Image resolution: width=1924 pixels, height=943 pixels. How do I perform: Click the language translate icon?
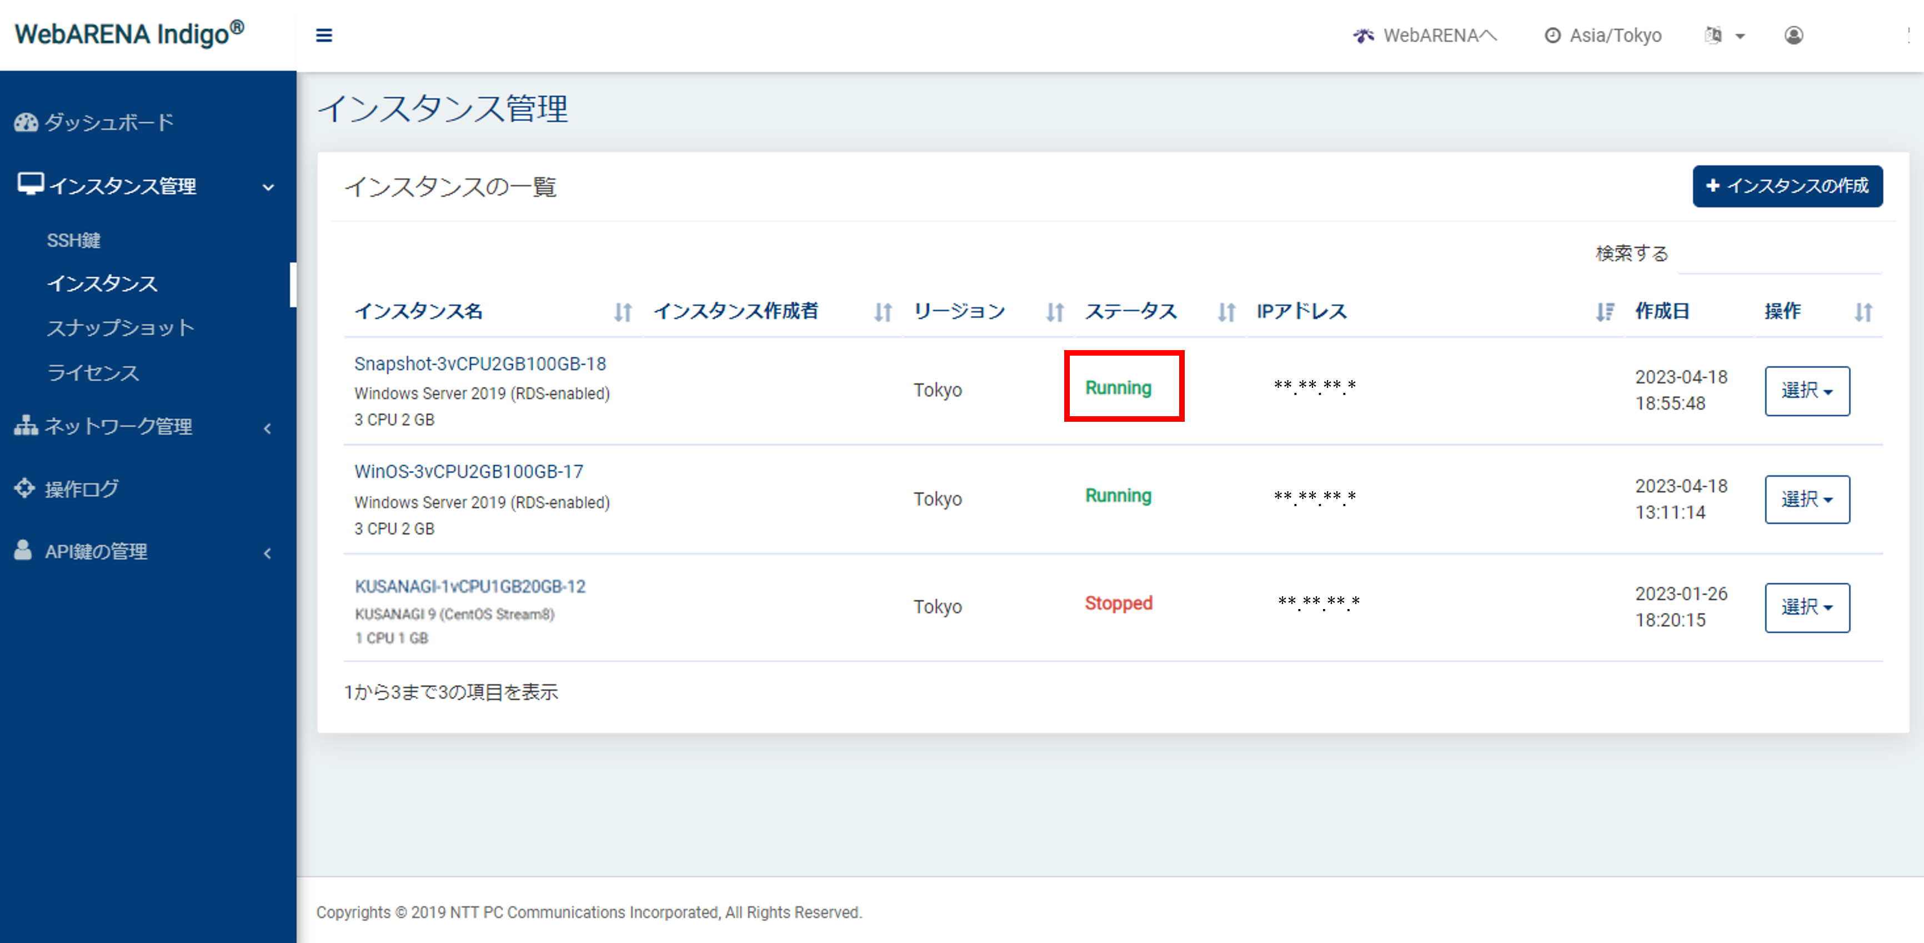tap(1713, 35)
